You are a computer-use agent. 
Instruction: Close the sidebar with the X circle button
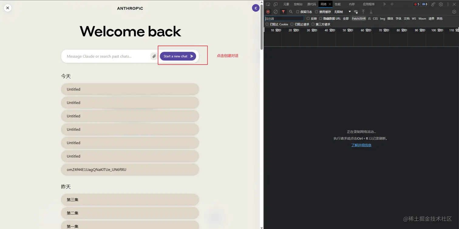point(8,8)
